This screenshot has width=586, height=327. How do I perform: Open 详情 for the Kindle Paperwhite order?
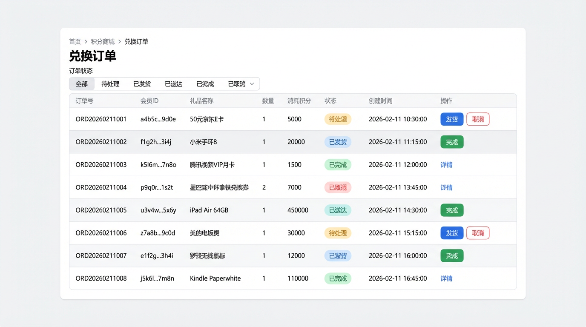pyautogui.click(x=446, y=278)
